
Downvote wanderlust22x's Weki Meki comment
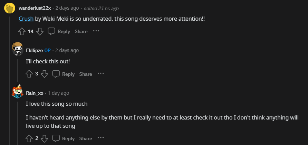click(40, 31)
